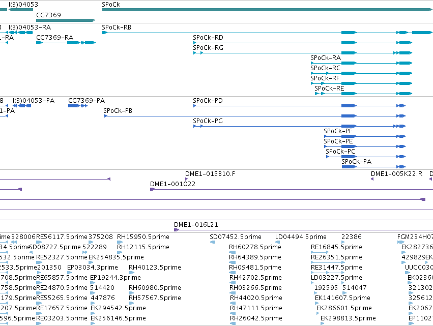This screenshot has height=326, width=433.
Task: Click the RE17657.5prime EST label
Action: (x=62, y=309)
